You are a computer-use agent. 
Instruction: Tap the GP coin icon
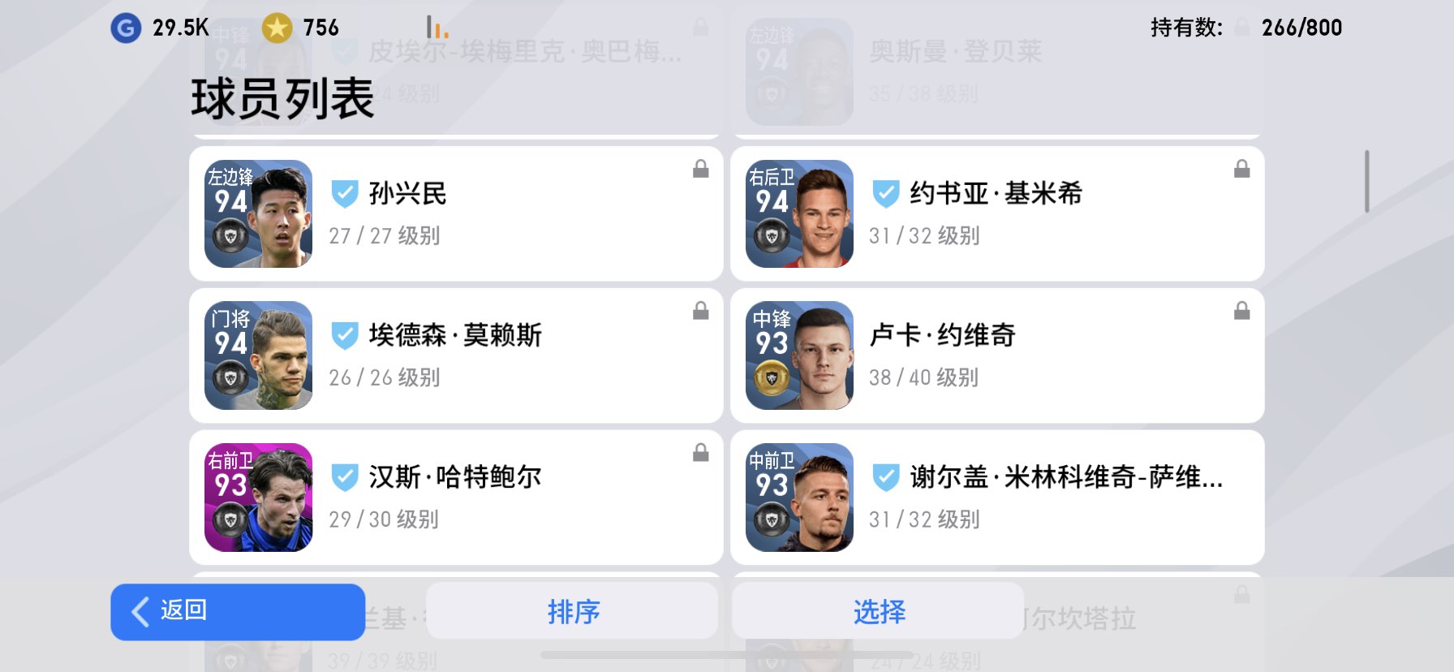click(126, 28)
